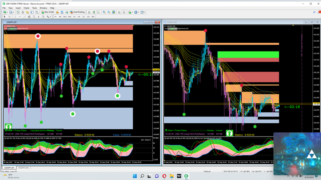Switch to the M15 timeframe
Viewport: 321px width, 180px height.
(x=65, y=17)
